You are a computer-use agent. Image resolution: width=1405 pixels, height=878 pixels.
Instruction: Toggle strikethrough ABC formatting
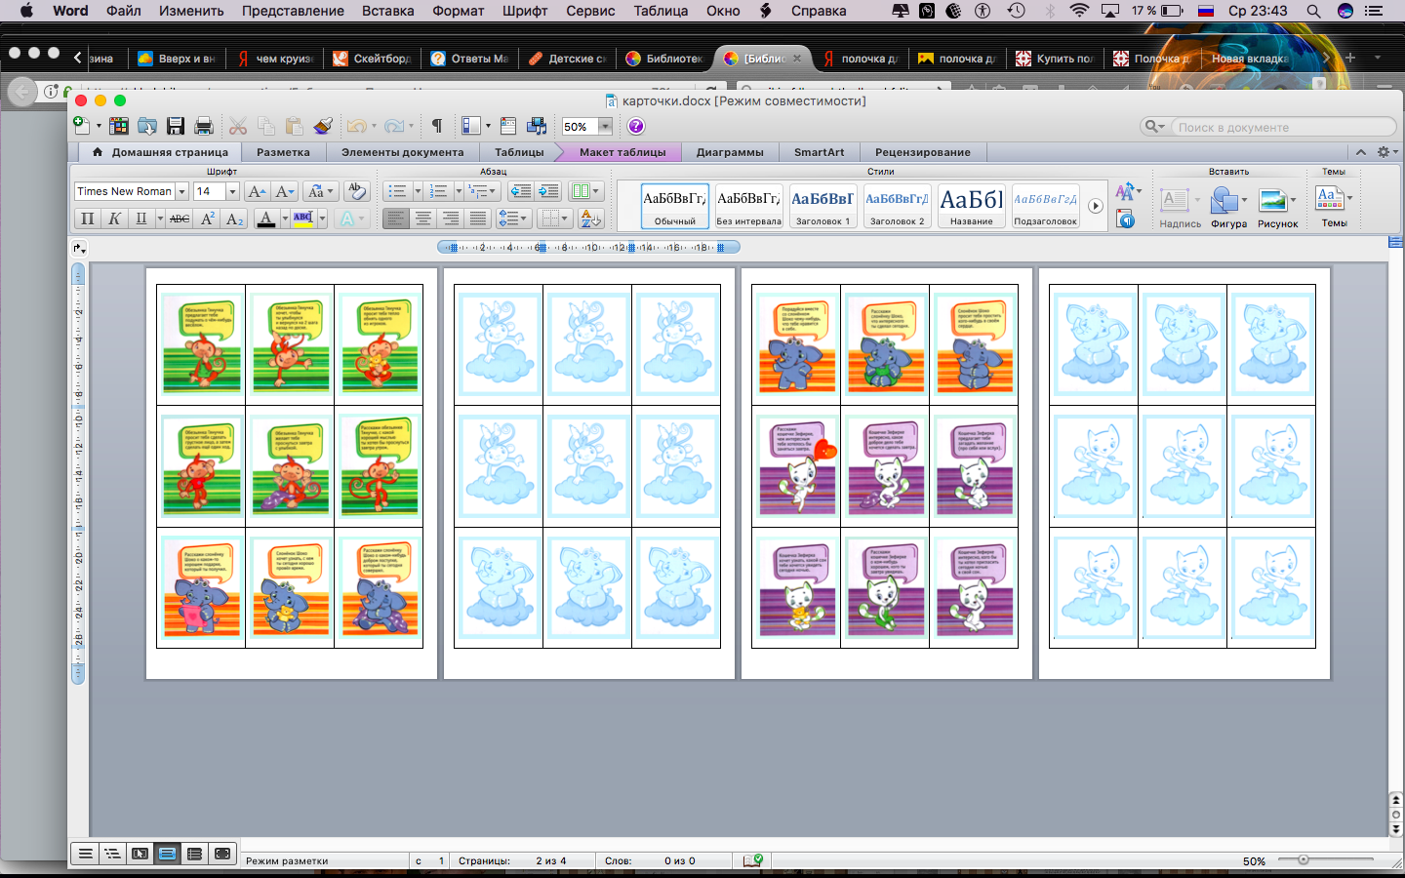[180, 219]
